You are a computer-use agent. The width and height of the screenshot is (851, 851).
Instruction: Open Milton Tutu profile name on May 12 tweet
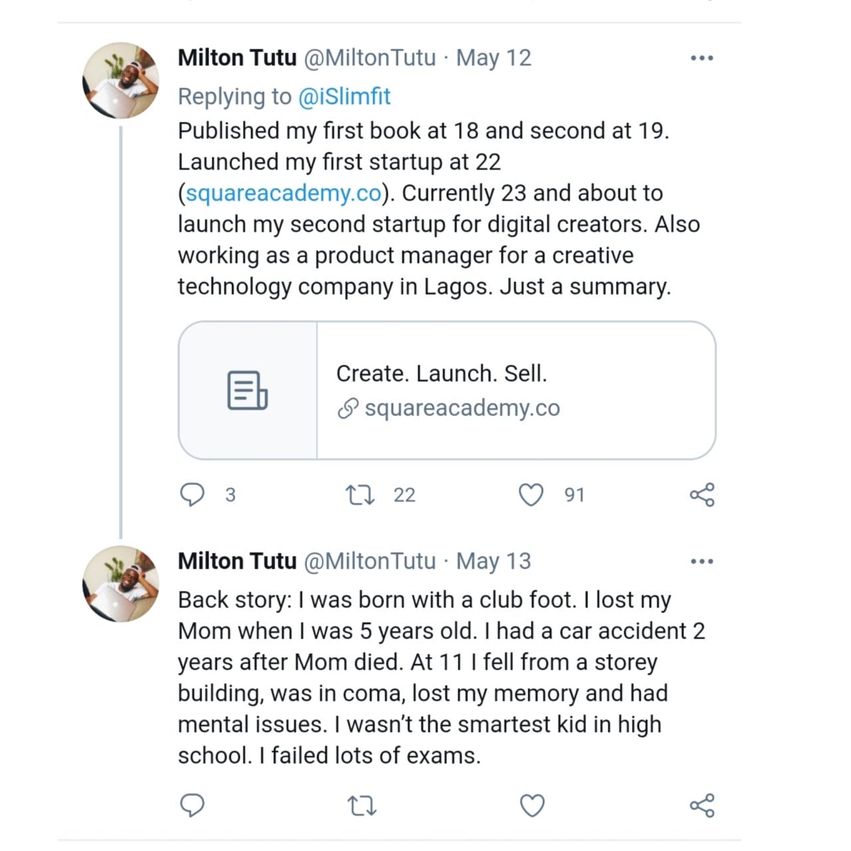[x=237, y=59]
